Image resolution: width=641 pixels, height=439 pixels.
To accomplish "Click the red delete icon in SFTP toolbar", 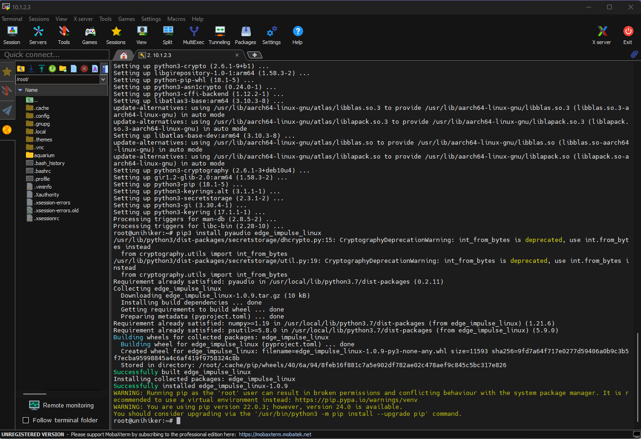I will [x=84, y=69].
